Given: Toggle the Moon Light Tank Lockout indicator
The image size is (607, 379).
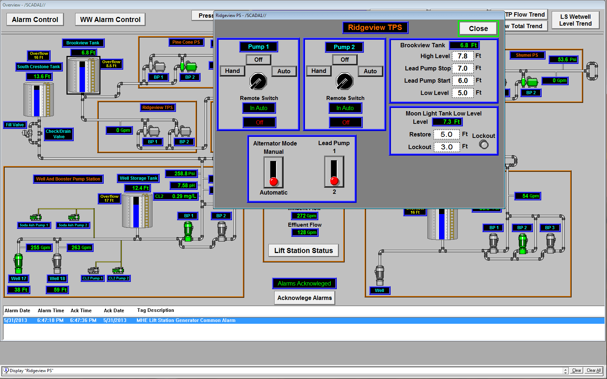Looking at the screenshot, I should (x=484, y=145).
